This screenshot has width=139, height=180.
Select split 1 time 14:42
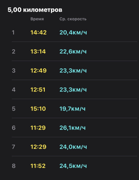[x=39, y=32]
